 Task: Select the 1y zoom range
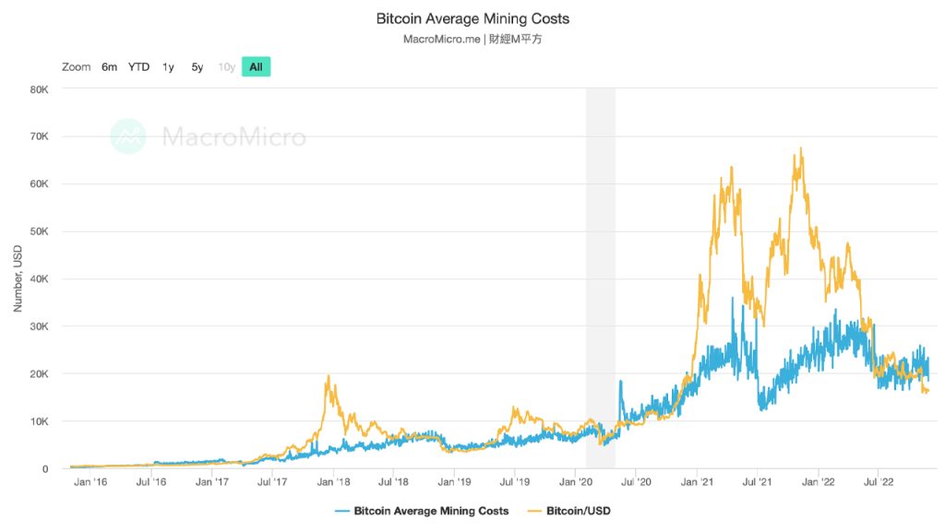click(167, 66)
